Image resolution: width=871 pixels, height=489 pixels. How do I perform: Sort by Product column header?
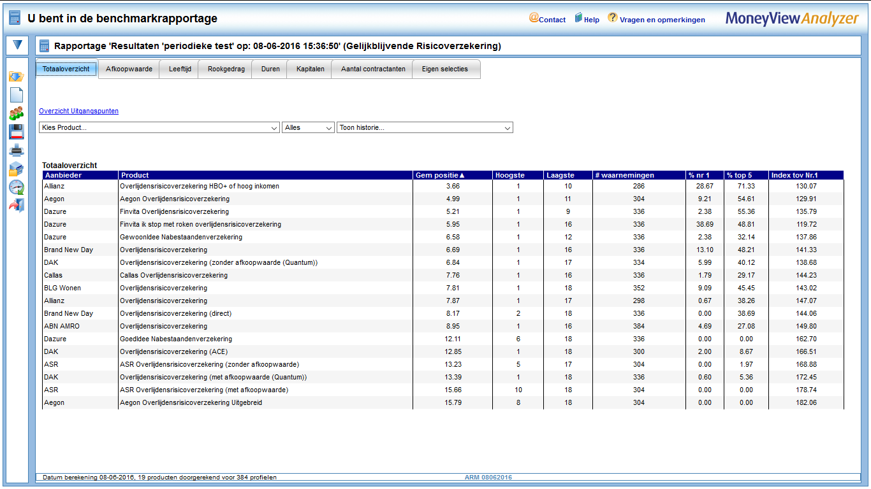coord(266,175)
